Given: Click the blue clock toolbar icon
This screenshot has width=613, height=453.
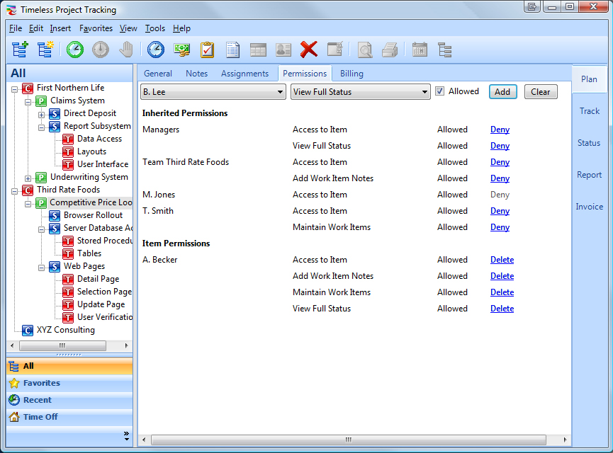Looking at the screenshot, I should point(155,50).
